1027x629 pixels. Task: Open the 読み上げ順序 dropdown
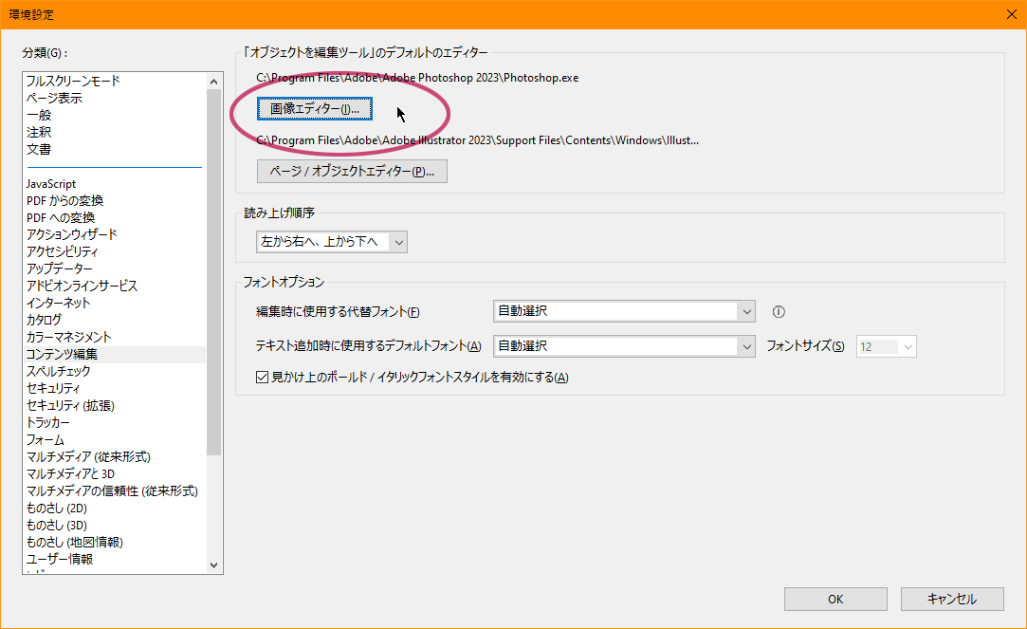pos(399,242)
